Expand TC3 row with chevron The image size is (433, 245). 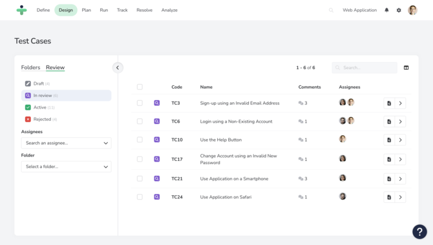[x=400, y=103]
